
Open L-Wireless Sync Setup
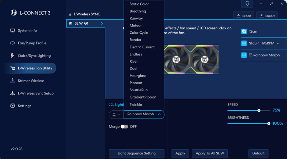[36, 93]
